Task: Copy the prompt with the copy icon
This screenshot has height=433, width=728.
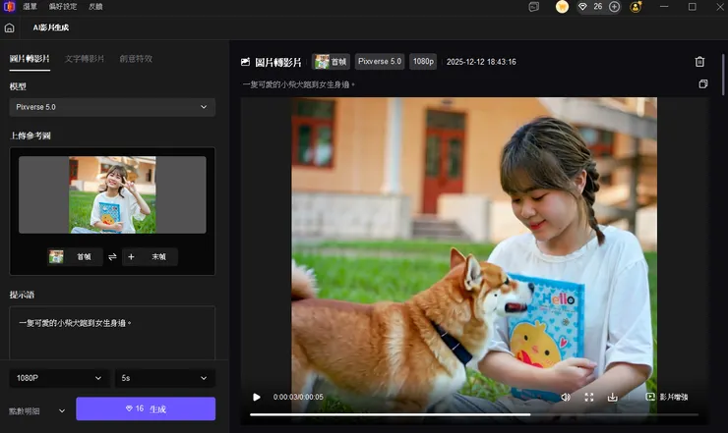Action: [x=703, y=83]
